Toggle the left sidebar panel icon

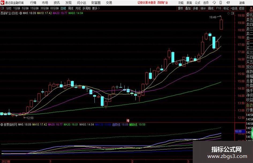point(2,8)
